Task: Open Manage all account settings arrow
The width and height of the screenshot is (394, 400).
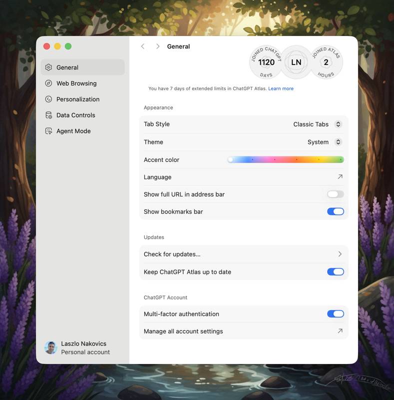Action: tap(340, 331)
